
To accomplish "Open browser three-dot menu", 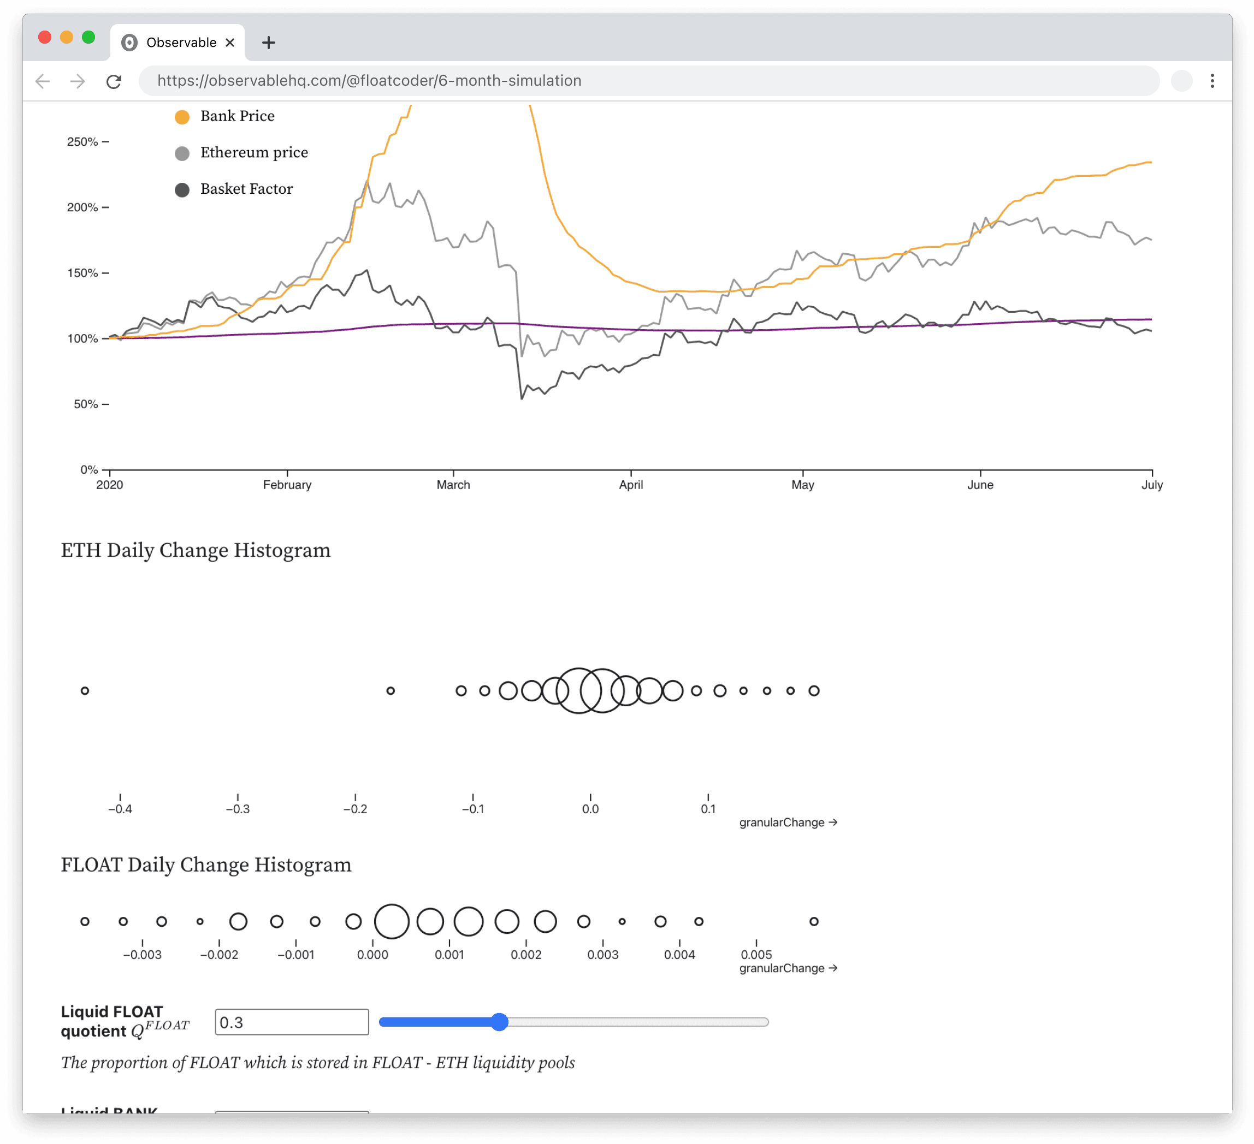I will pyautogui.click(x=1212, y=81).
